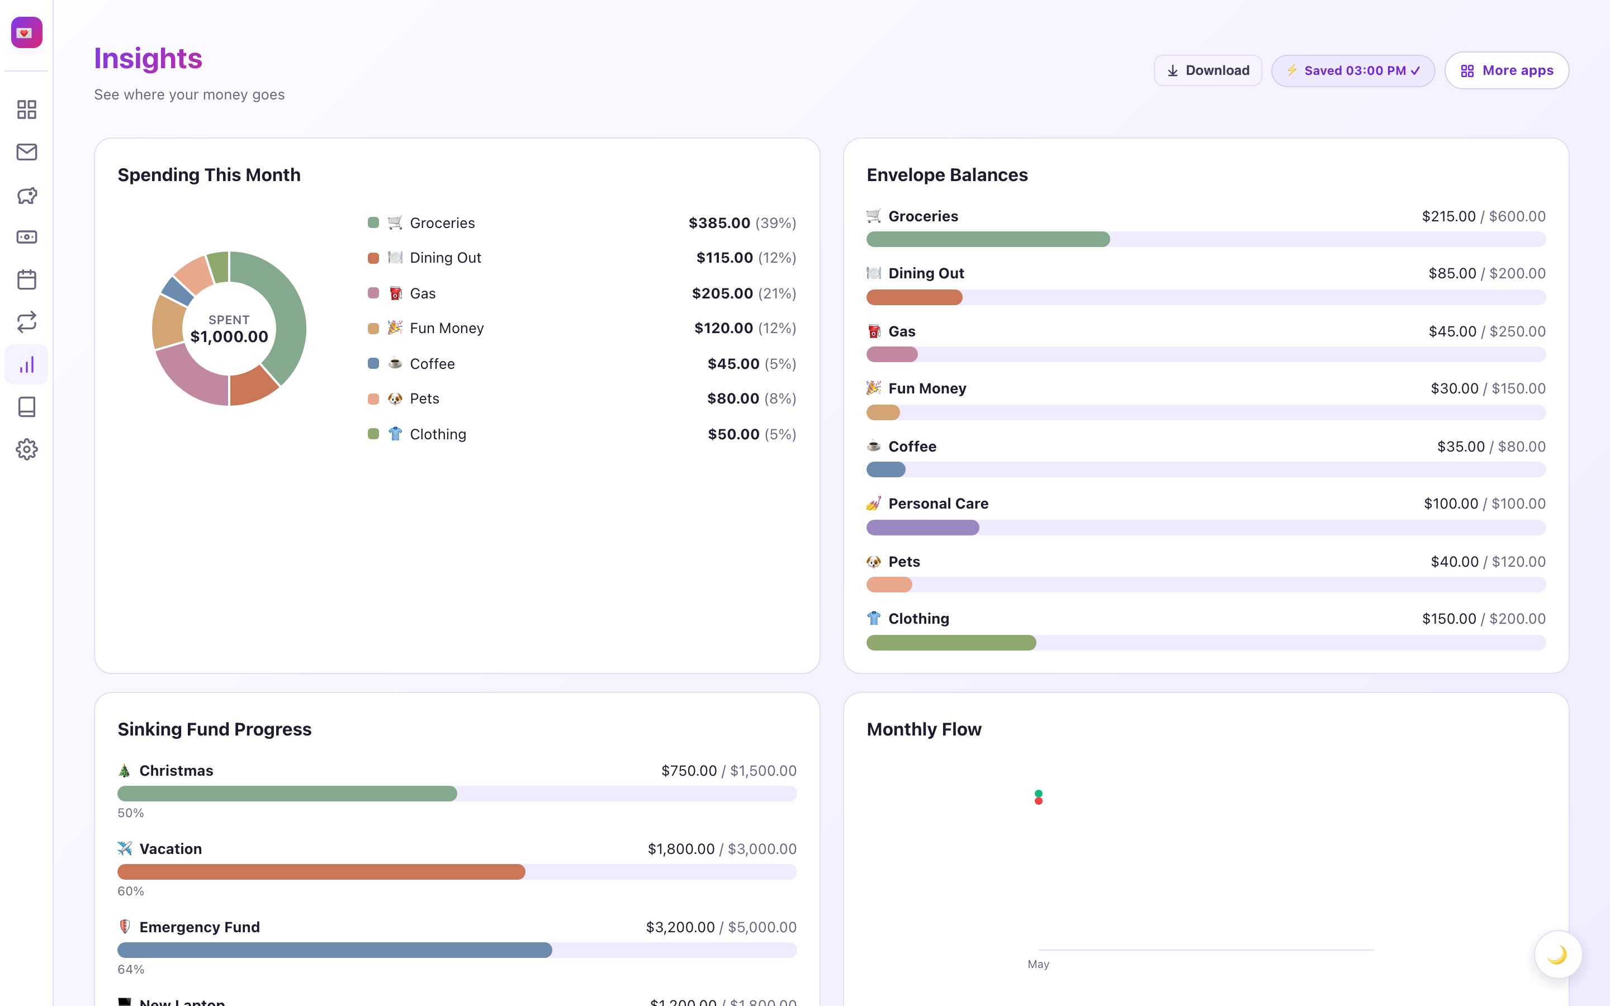Click the Pets peach legend swatch

[x=373, y=398]
